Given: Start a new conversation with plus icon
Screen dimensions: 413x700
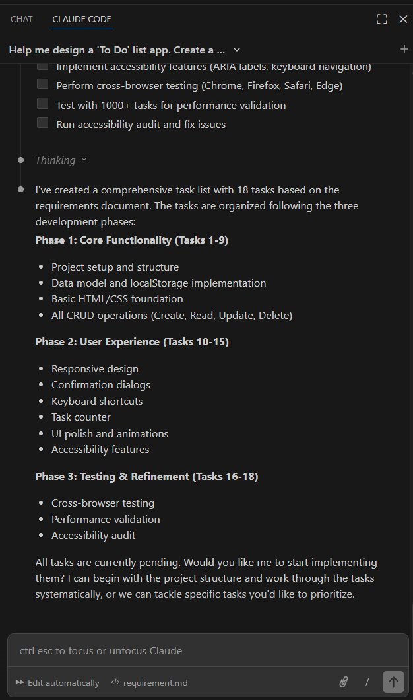Looking at the screenshot, I should pos(404,49).
